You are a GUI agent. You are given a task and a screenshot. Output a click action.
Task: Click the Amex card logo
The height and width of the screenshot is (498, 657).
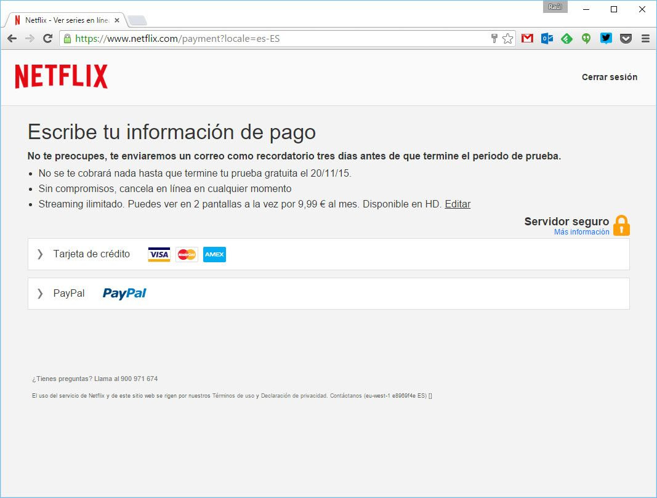click(x=214, y=254)
